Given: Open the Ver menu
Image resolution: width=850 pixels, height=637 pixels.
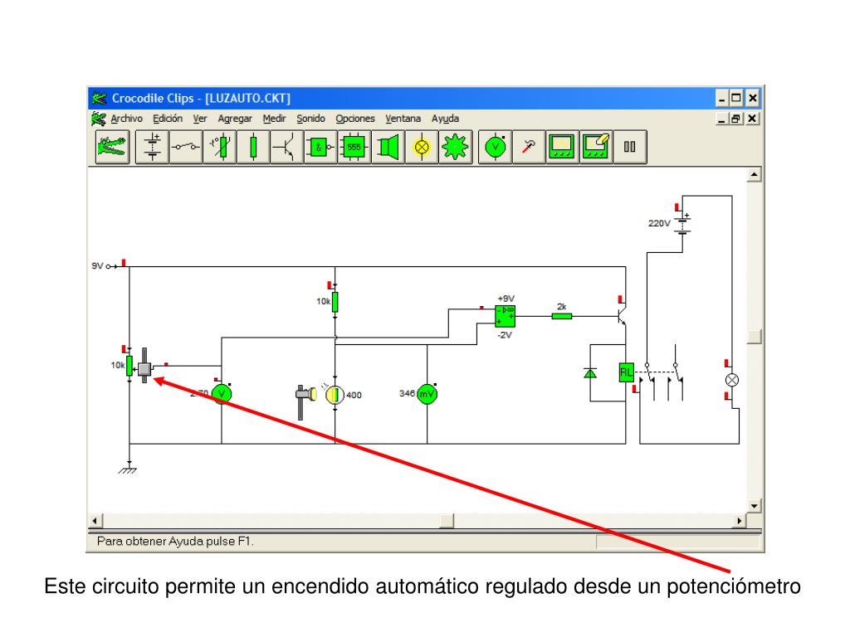Looking at the screenshot, I should [x=200, y=119].
